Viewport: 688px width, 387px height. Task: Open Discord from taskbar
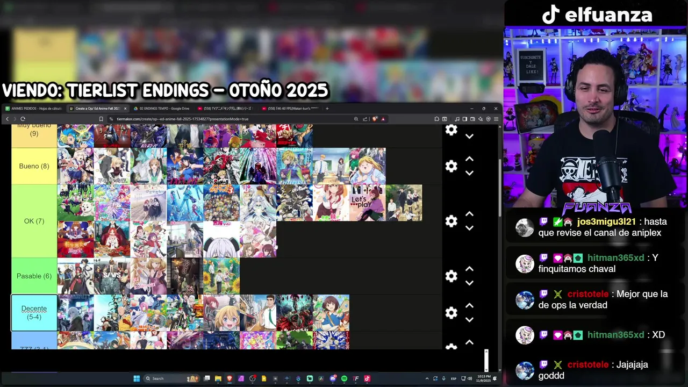coord(333,378)
